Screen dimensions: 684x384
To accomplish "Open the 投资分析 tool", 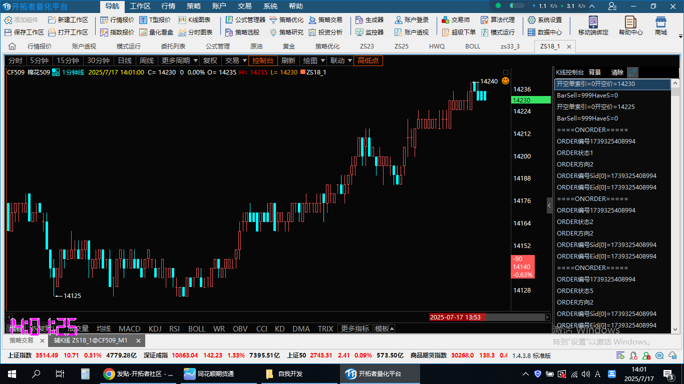I will point(325,32).
